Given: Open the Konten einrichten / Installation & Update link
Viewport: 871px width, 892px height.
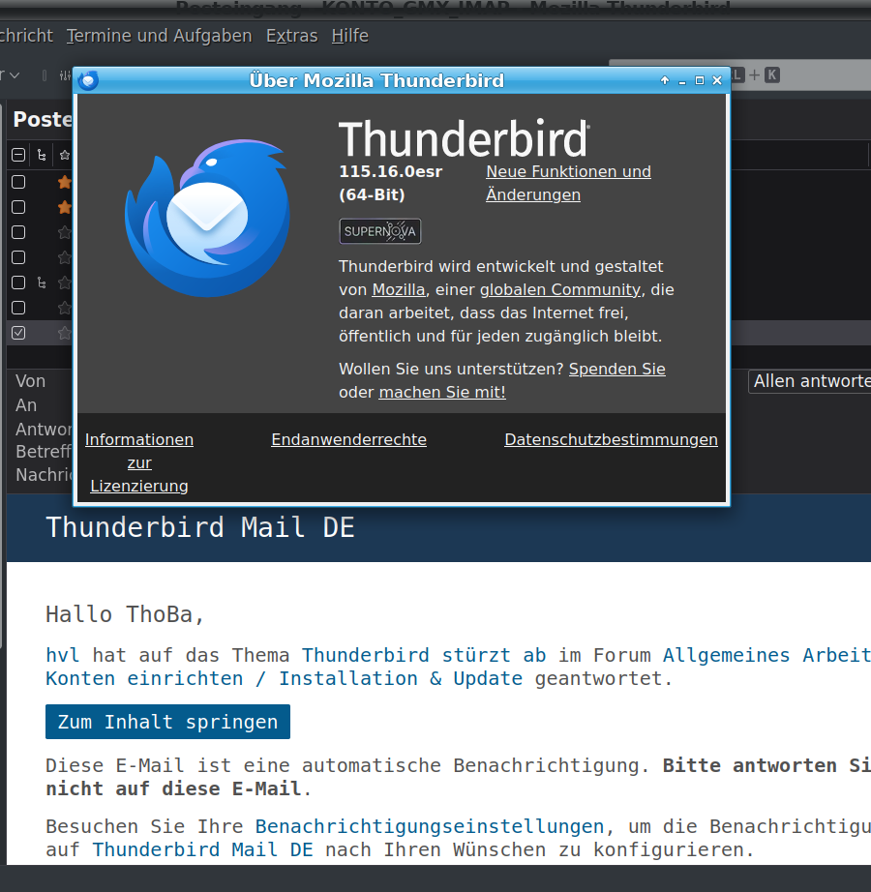Looking at the screenshot, I should [x=284, y=678].
